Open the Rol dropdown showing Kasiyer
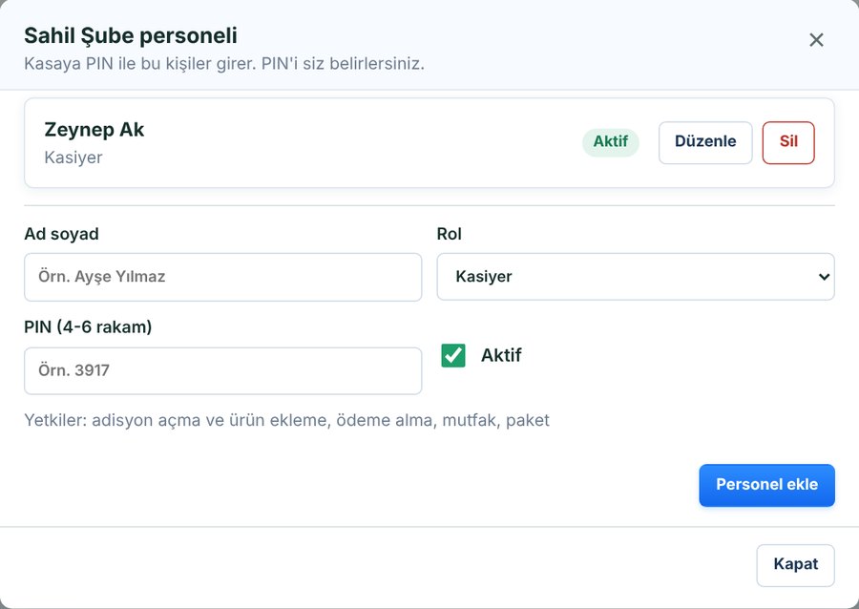This screenshot has width=859, height=609. (x=636, y=277)
